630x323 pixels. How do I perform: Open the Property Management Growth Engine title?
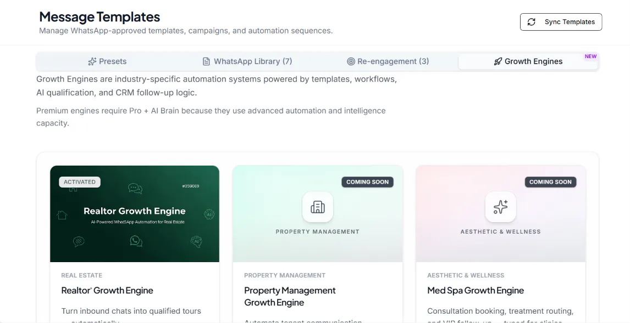(290, 296)
